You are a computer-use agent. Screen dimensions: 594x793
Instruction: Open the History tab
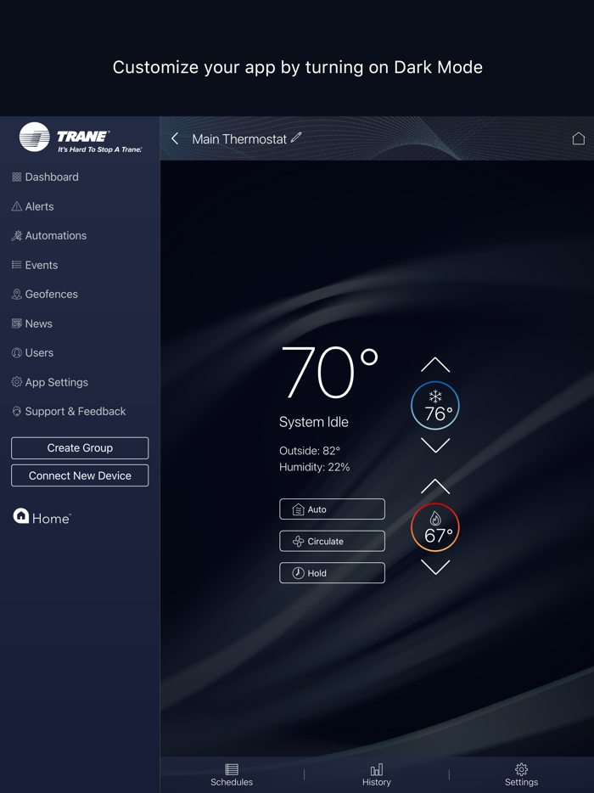coord(377,775)
